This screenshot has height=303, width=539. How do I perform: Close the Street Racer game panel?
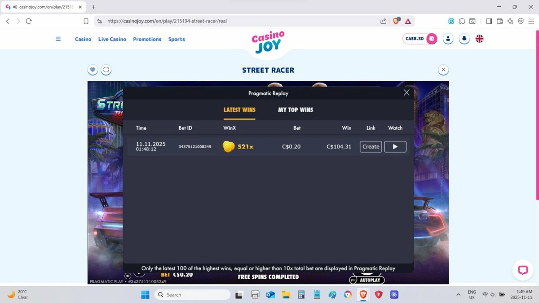coord(443,70)
